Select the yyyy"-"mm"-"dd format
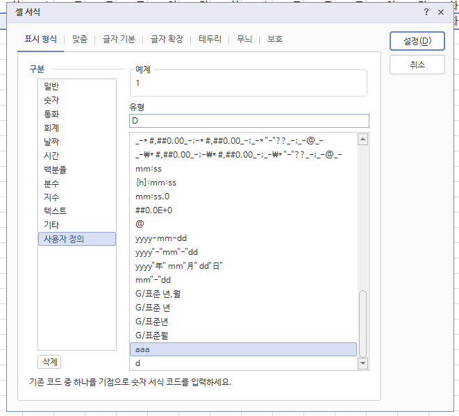 tap(243, 252)
